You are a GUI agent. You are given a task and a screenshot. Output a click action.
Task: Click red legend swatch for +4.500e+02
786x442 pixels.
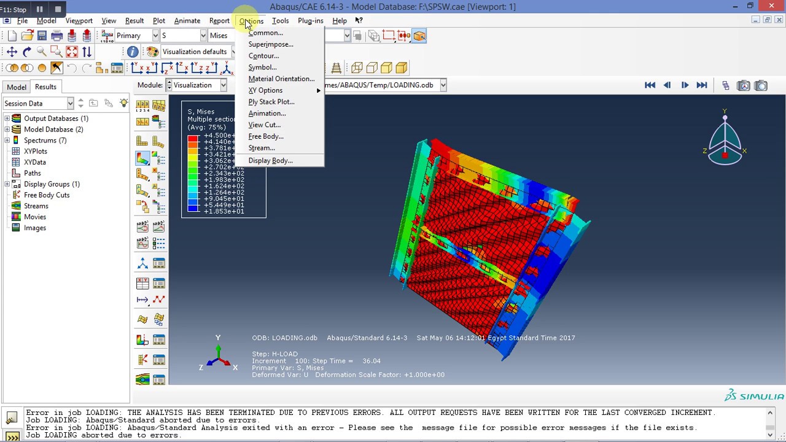point(193,139)
